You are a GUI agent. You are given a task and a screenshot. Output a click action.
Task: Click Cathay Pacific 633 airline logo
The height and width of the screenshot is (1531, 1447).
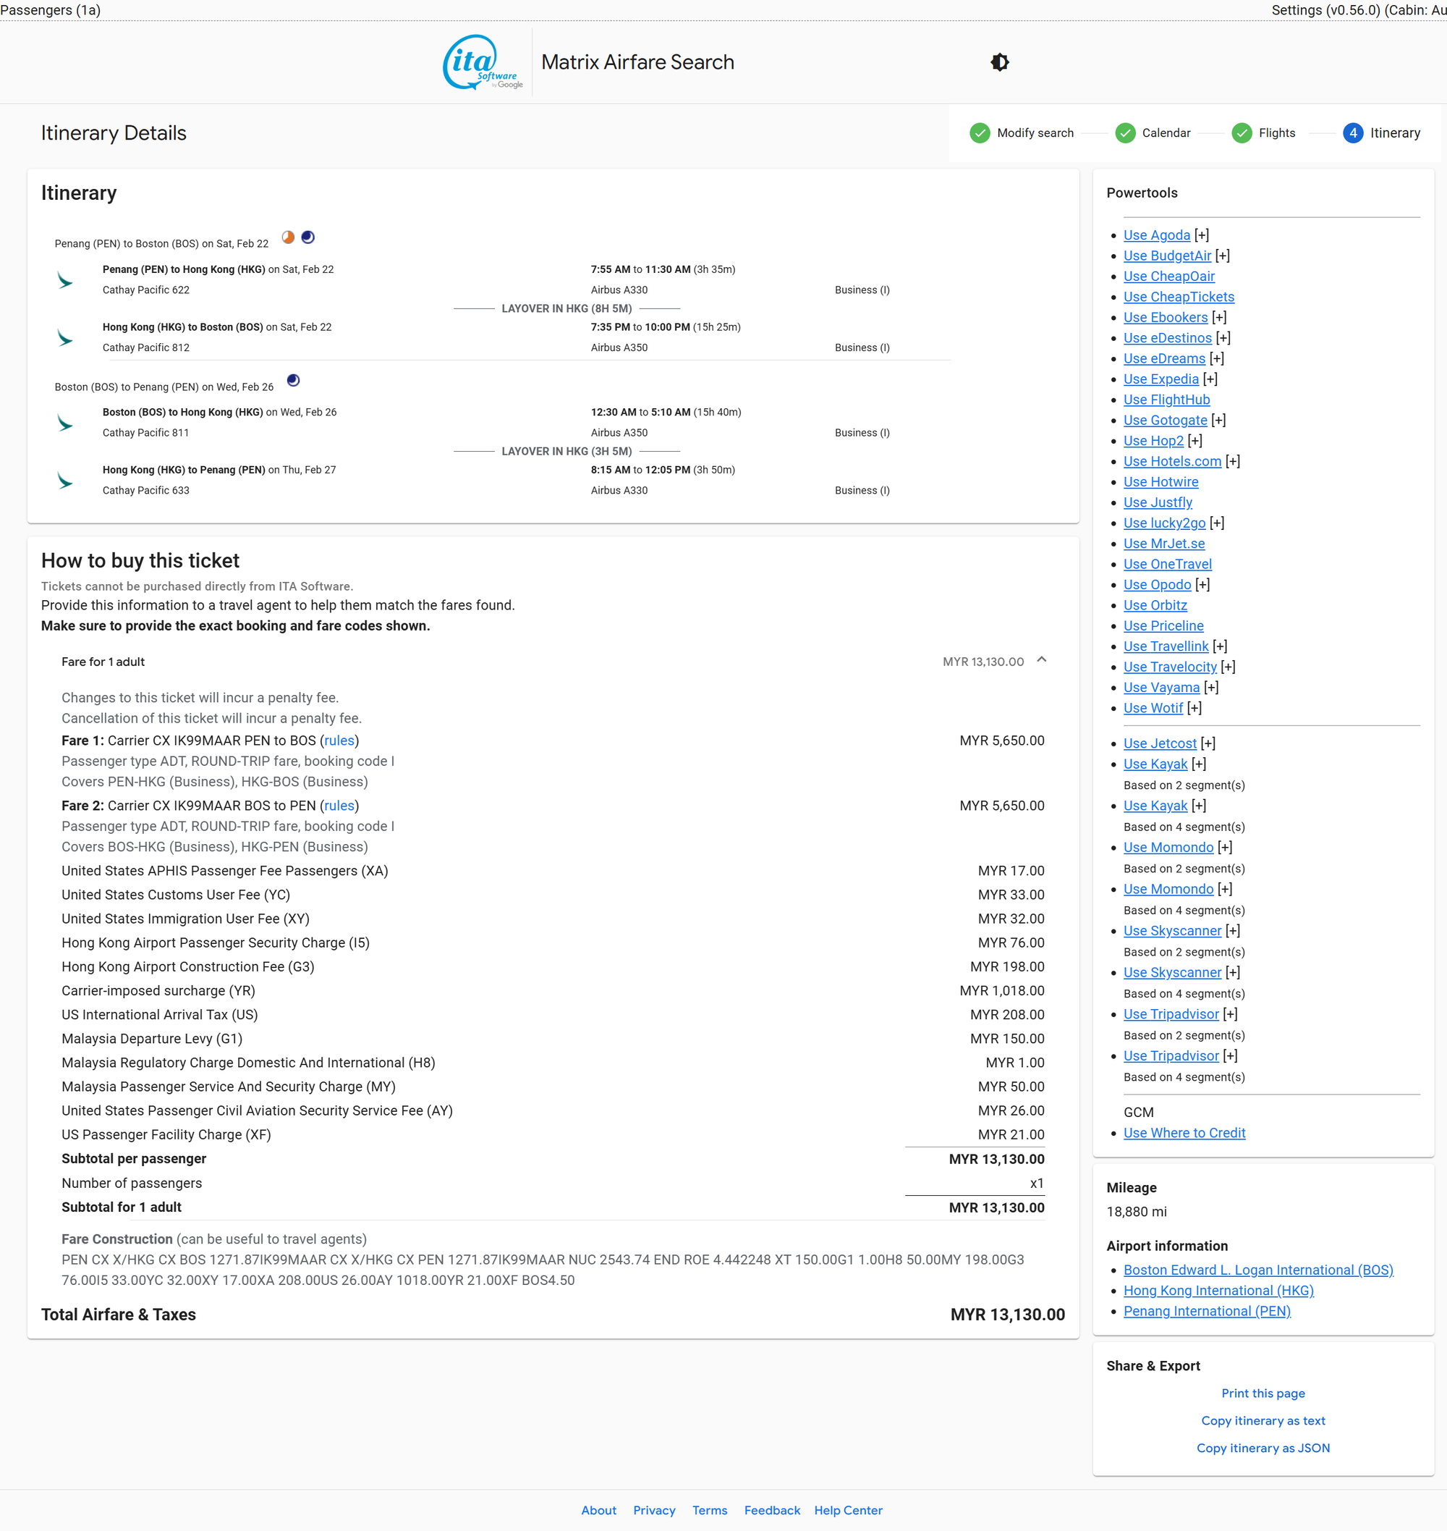pyautogui.click(x=65, y=480)
